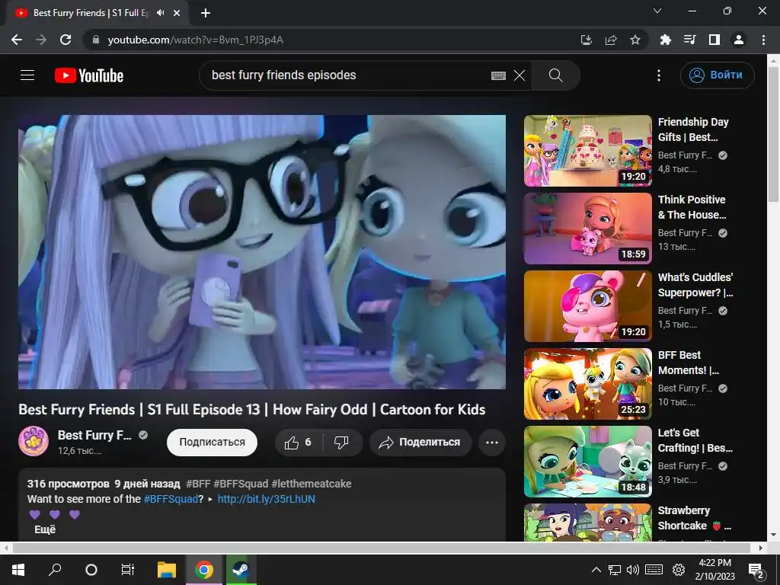Viewport: 780px width, 585px height.
Task: Click the #BFFSquad hashtag in description text
Action: [x=171, y=499]
